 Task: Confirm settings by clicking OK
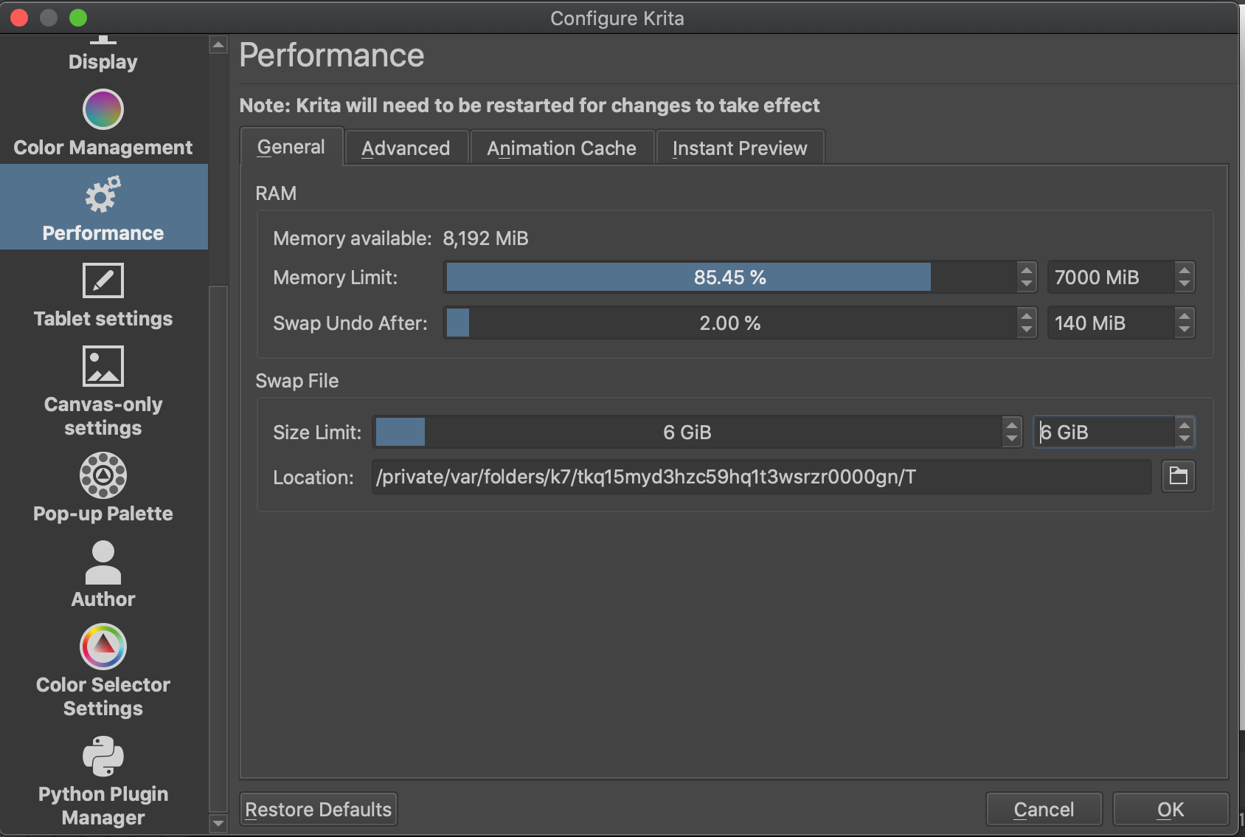1170,809
